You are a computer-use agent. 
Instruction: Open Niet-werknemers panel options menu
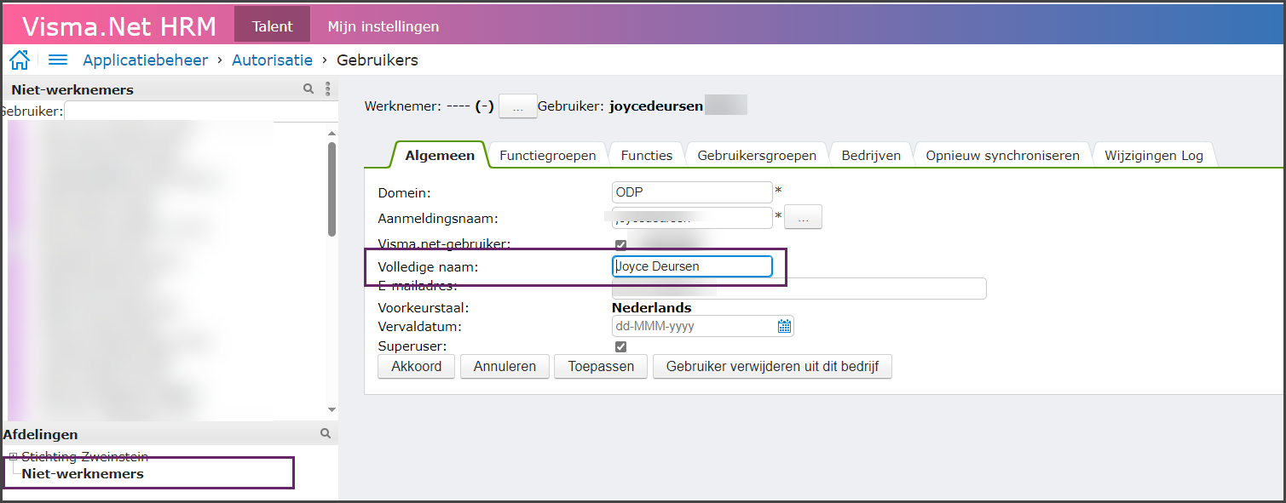coord(327,89)
